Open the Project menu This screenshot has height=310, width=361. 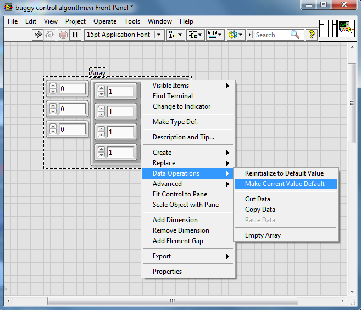pos(75,21)
